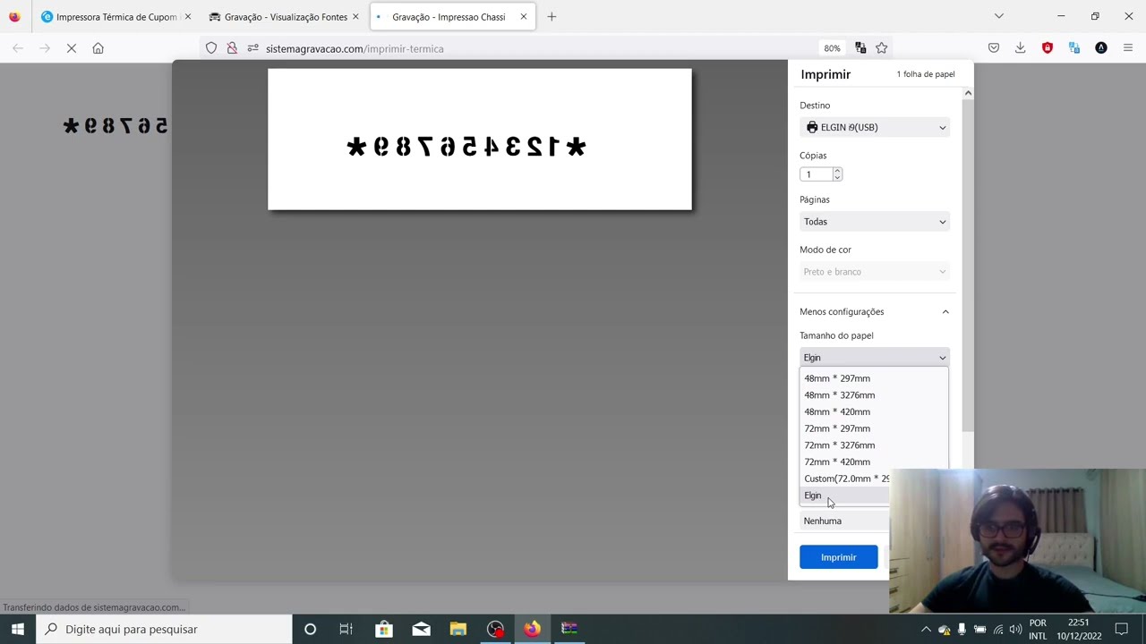Open the Firefox home page icon
1146x644 pixels.
98,48
